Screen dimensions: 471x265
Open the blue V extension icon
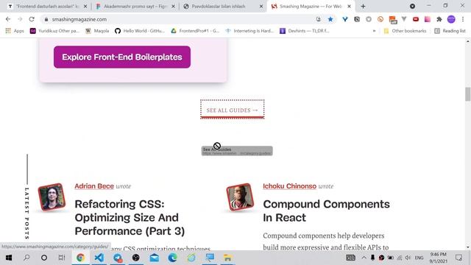pos(345,19)
